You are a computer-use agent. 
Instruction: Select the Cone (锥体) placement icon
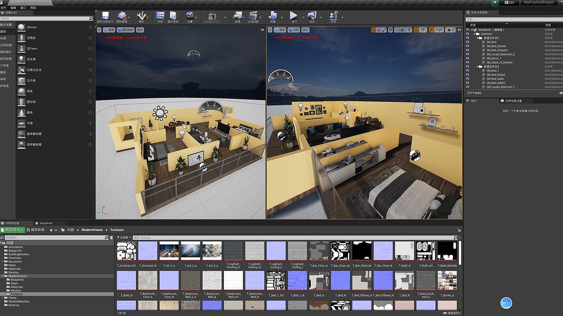tap(22, 113)
